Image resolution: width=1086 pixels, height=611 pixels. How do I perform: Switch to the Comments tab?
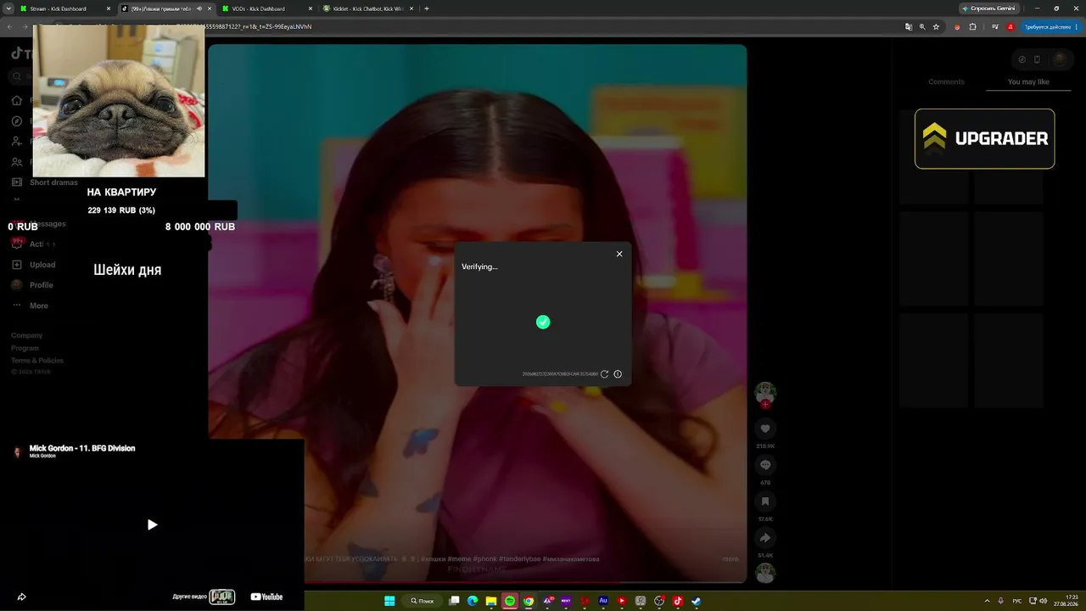click(946, 82)
